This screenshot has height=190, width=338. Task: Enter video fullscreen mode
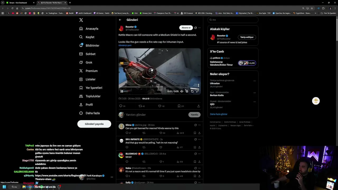tap(197, 91)
